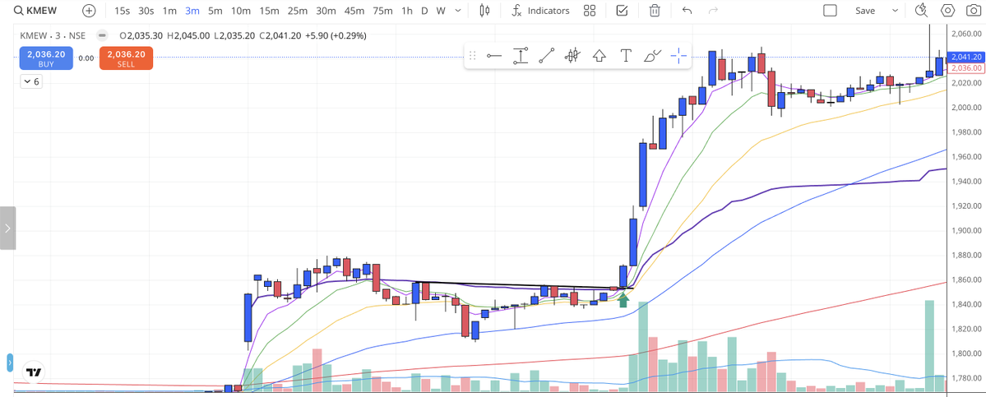Undo the last chart action
Screen dimensions: 986x397
(x=687, y=11)
